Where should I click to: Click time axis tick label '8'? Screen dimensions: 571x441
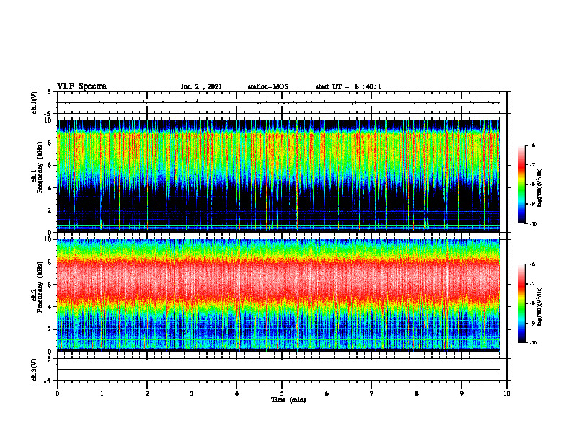point(417,393)
